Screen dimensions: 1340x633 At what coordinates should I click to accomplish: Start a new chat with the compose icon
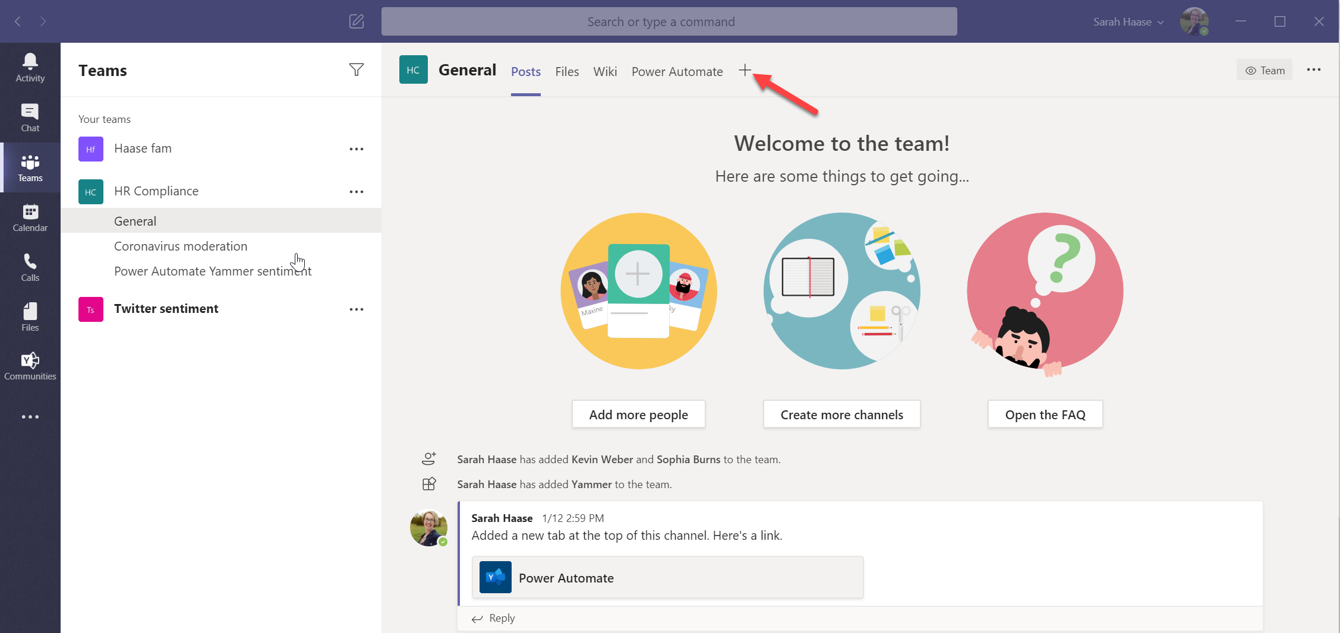coord(357,21)
